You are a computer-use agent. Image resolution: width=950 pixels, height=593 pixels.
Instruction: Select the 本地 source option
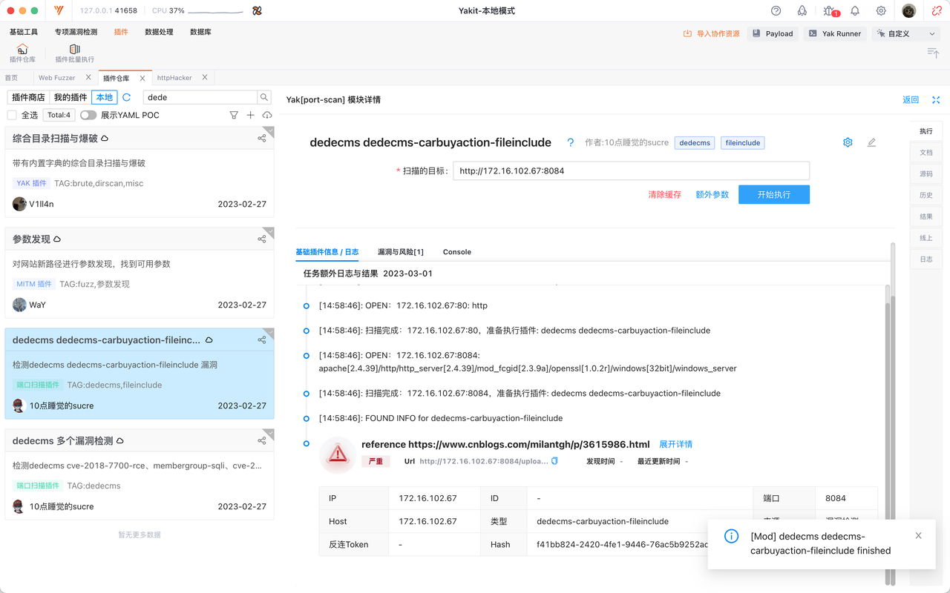point(105,97)
